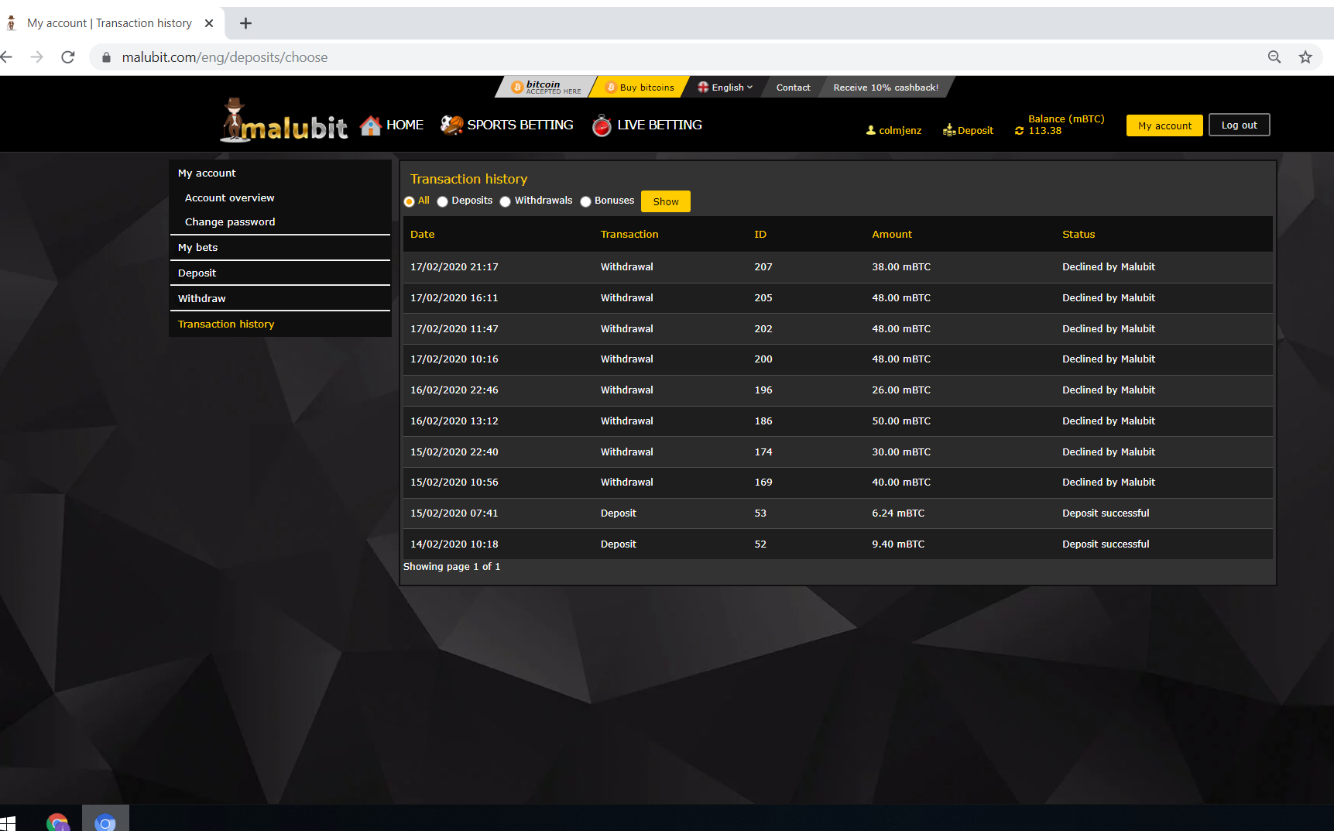Click the Deposit link in header
The width and height of the screenshot is (1334, 831).
click(x=976, y=131)
